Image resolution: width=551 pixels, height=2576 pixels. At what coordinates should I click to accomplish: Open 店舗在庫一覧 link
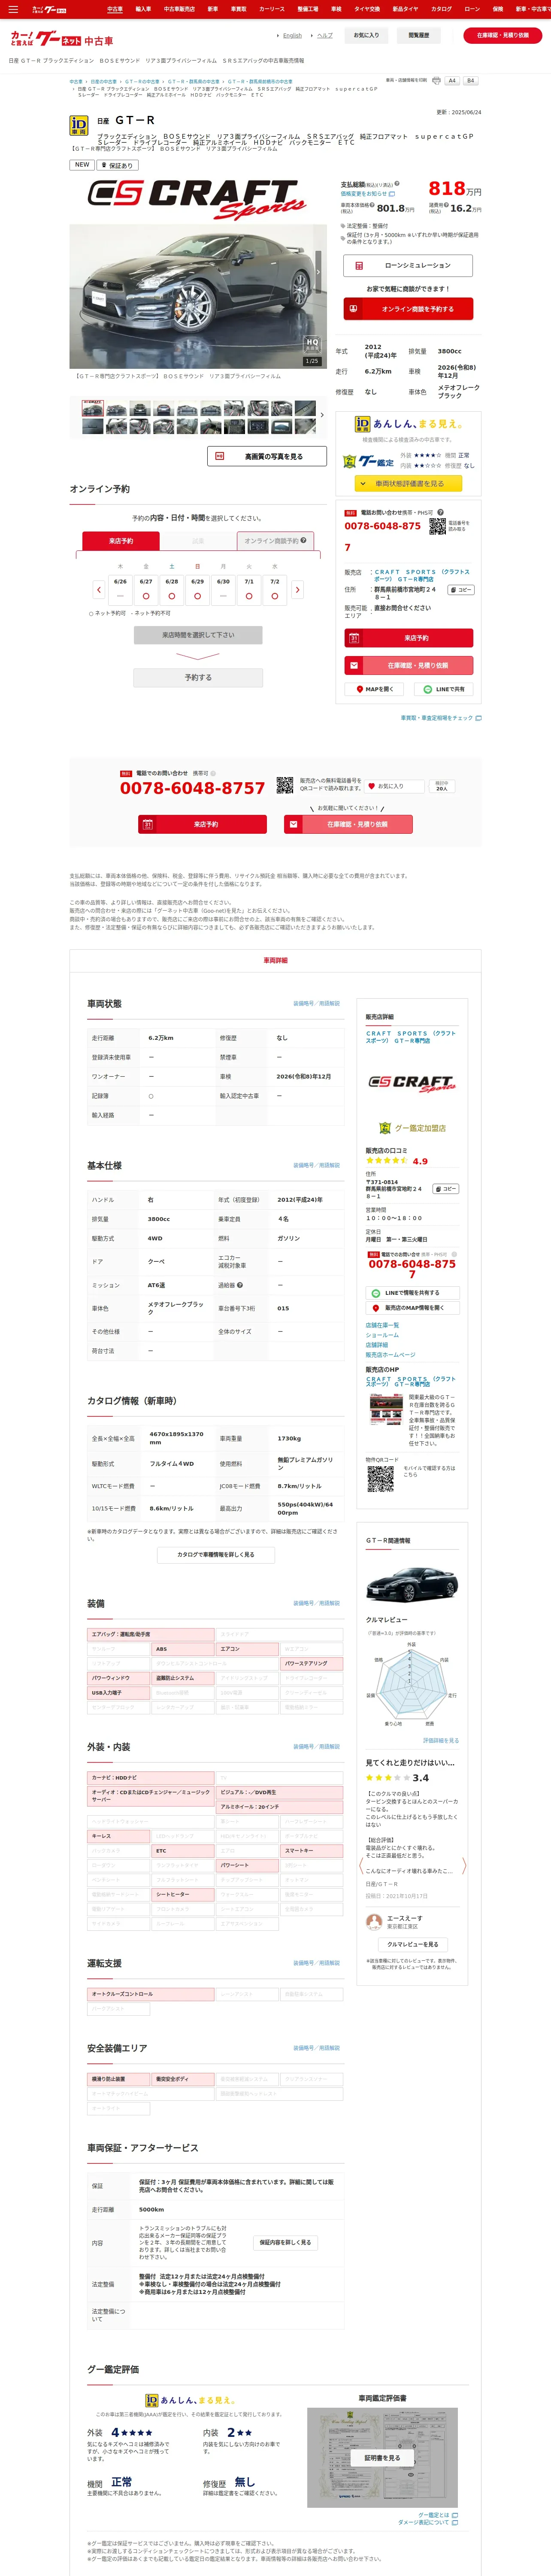(382, 1325)
